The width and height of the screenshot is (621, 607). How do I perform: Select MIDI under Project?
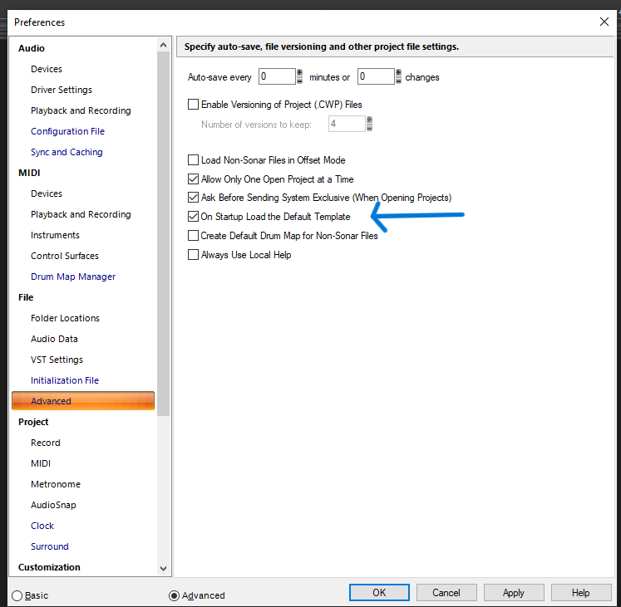click(x=41, y=463)
